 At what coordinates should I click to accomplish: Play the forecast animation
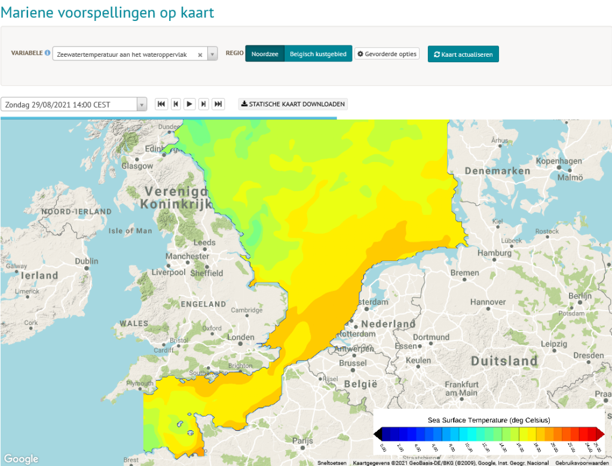coord(189,104)
